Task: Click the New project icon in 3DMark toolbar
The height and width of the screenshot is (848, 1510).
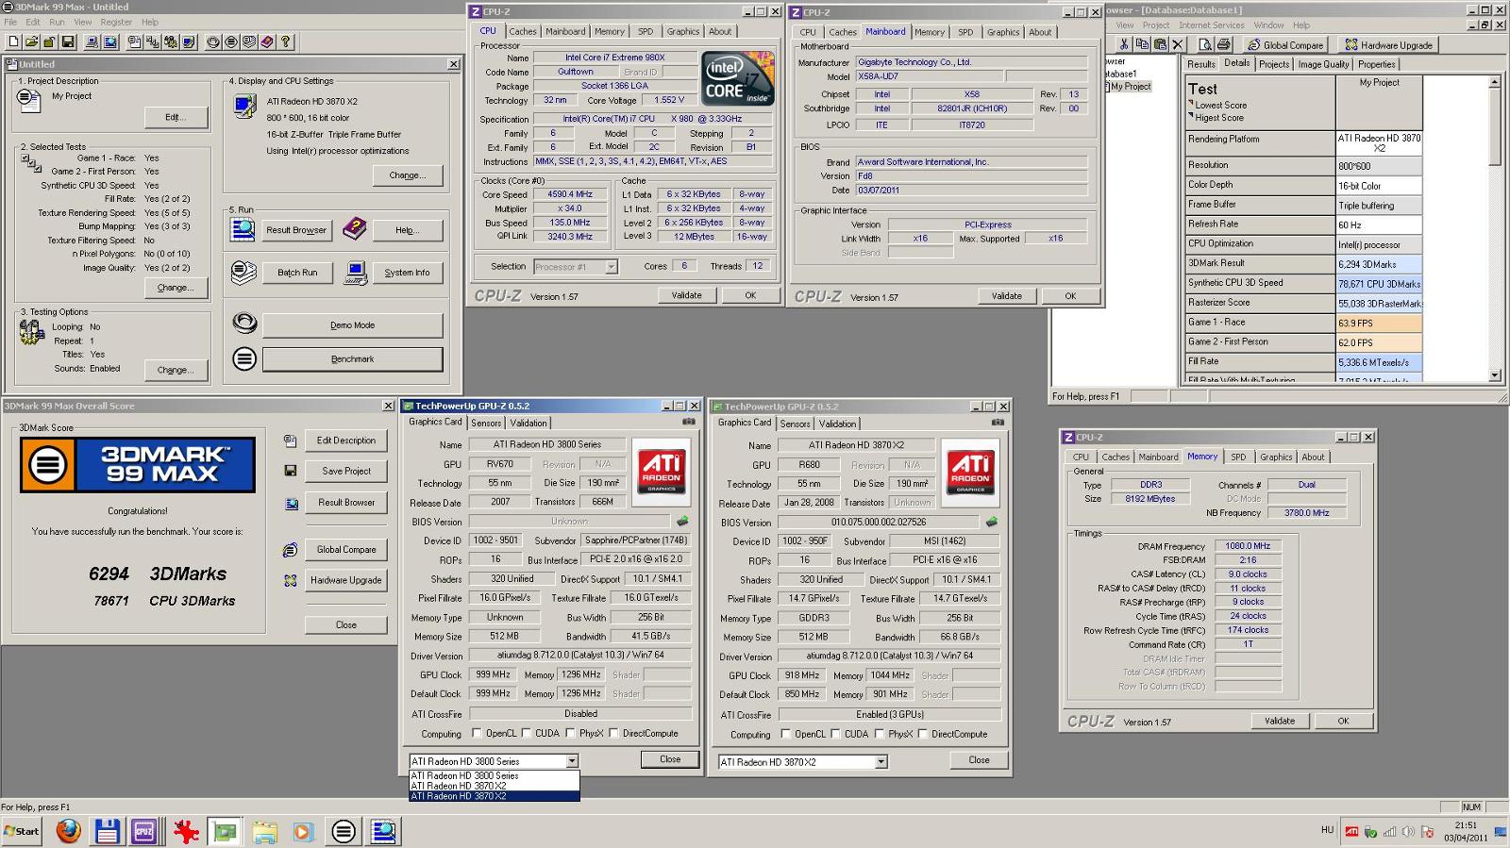Action: point(13,42)
